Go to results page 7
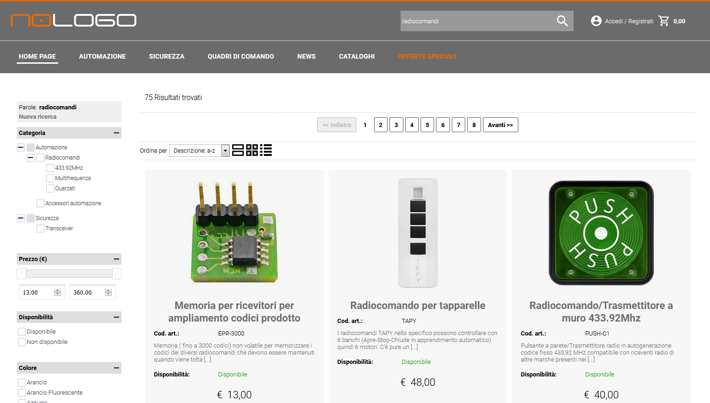Viewport: 710px width, 403px height. 459,125
